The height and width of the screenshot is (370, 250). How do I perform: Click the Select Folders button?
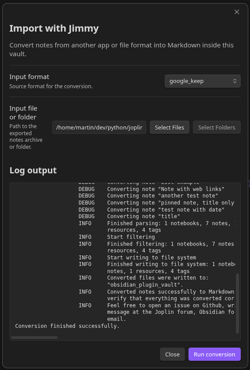tap(217, 127)
